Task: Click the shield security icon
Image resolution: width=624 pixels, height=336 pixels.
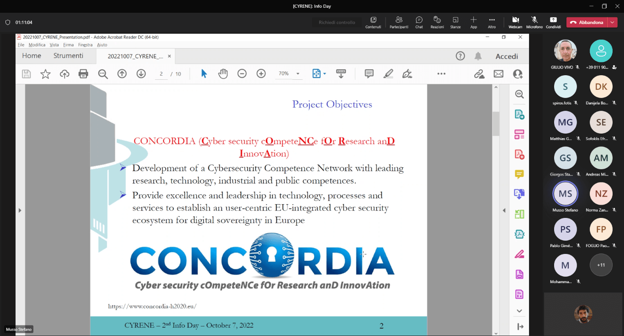Action: click(8, 22)
